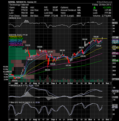The image size is (119, 121).
Task: Click the Nasdaq GS exchange label
Action: (32, 2)
